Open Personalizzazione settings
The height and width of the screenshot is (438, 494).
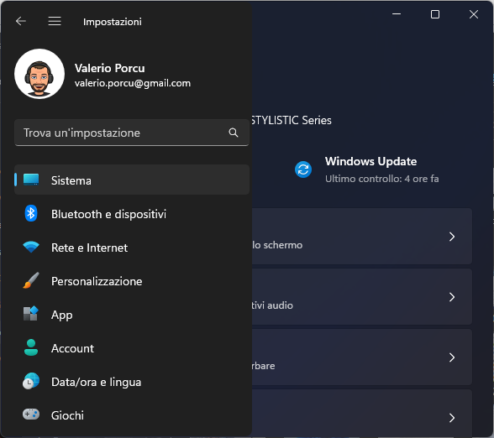click(x=132, y=281)
